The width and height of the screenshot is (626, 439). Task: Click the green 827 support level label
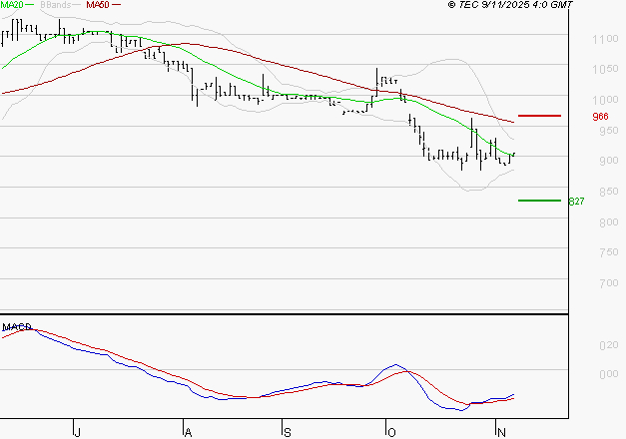click(x=576, y=202)
